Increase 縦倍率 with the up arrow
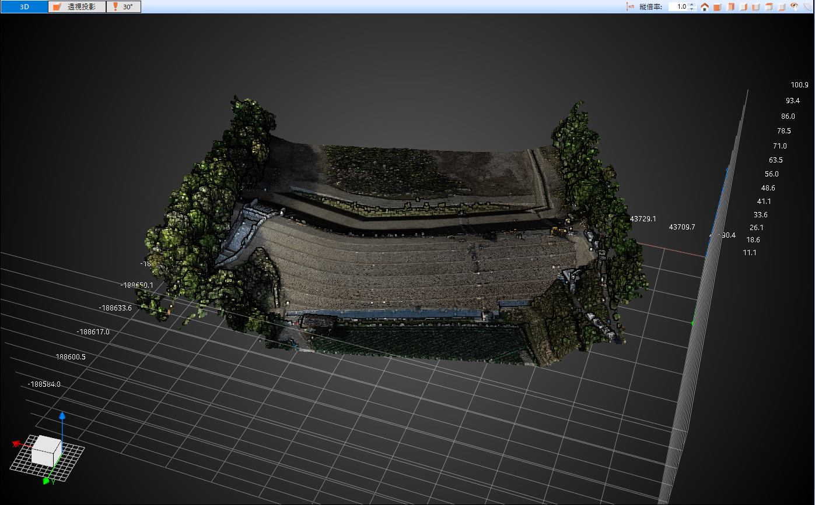The height and width of the screenshot is (505, 815). click(691, 4)
